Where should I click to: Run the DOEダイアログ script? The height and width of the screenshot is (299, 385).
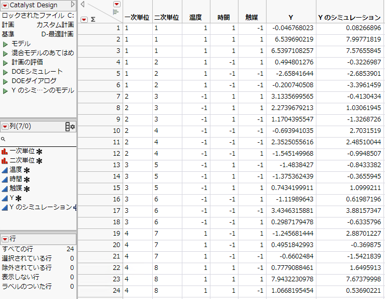click(5, 81)
